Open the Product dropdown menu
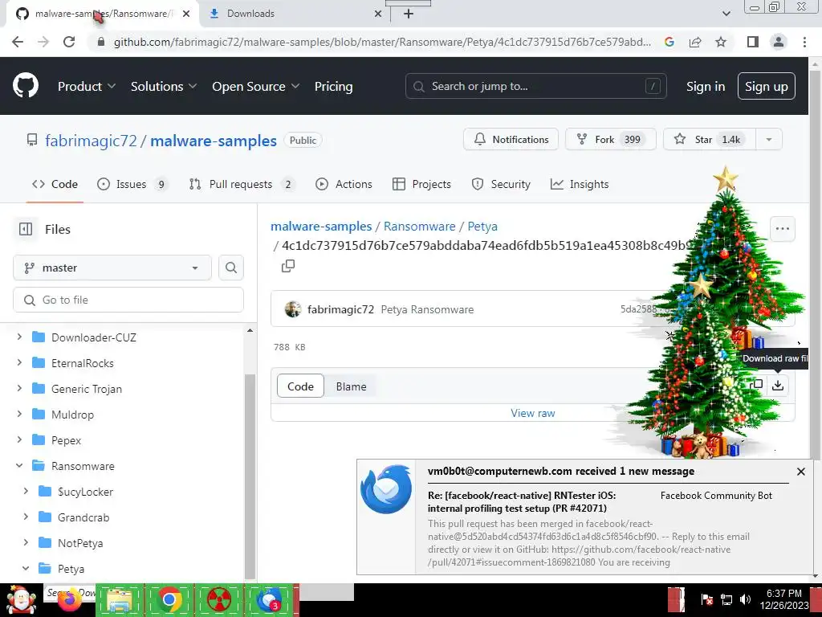 pos(87,87)
